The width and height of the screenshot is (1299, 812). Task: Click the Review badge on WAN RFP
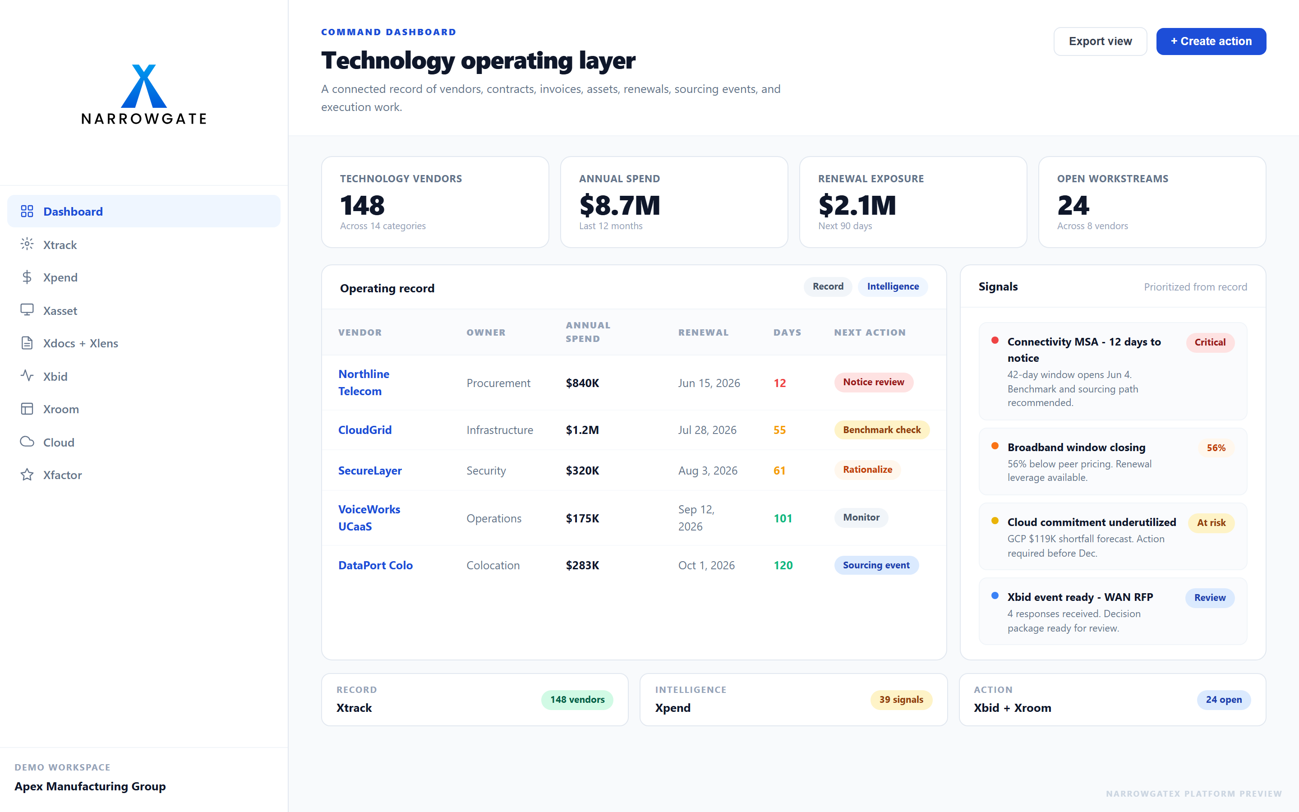click(x=1209, y=598)
